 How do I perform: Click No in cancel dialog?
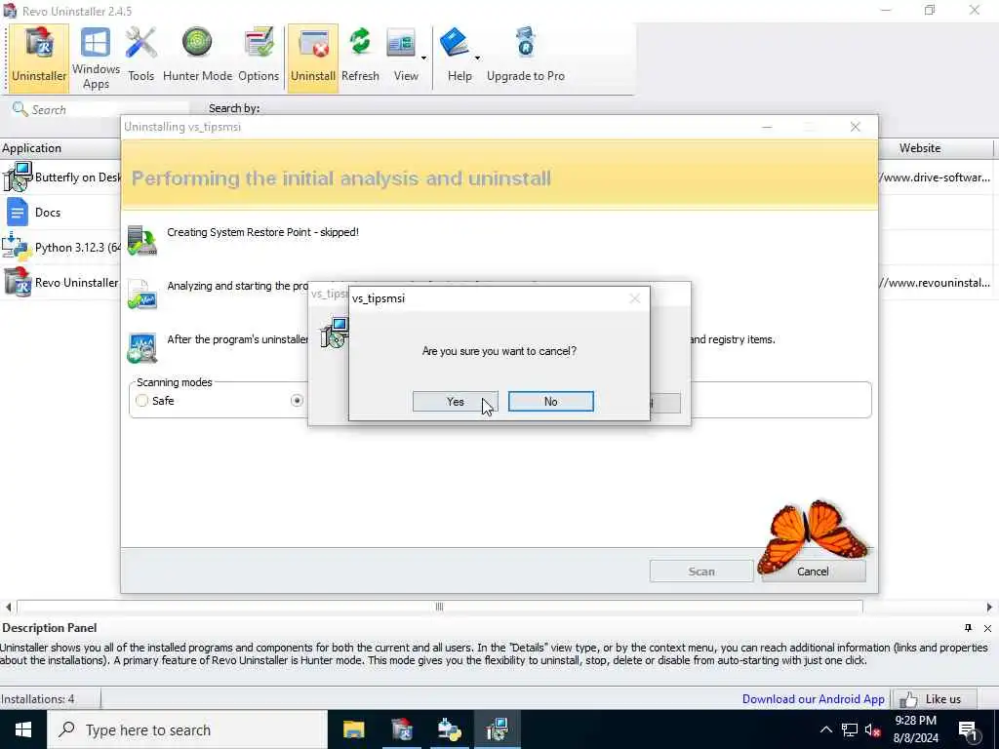point(550,401)
